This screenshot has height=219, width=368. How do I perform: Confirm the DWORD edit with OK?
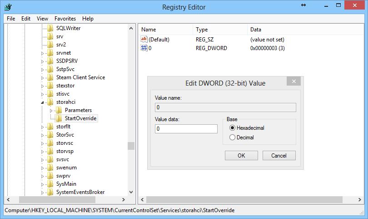[241, 156]
